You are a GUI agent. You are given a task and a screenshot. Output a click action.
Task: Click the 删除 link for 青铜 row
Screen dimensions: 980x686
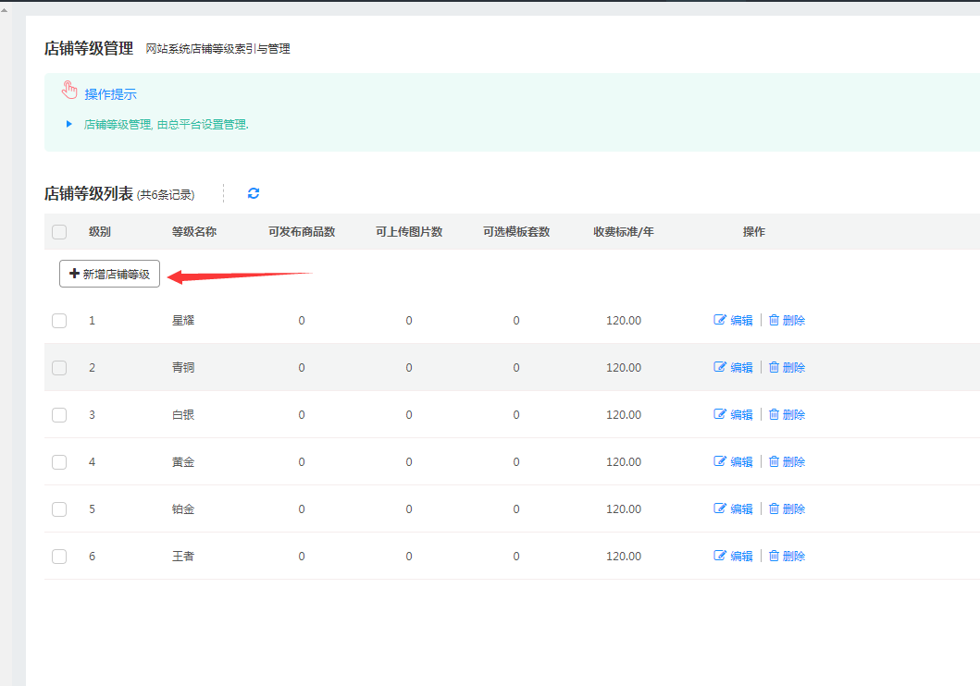[x=793, y=367]
